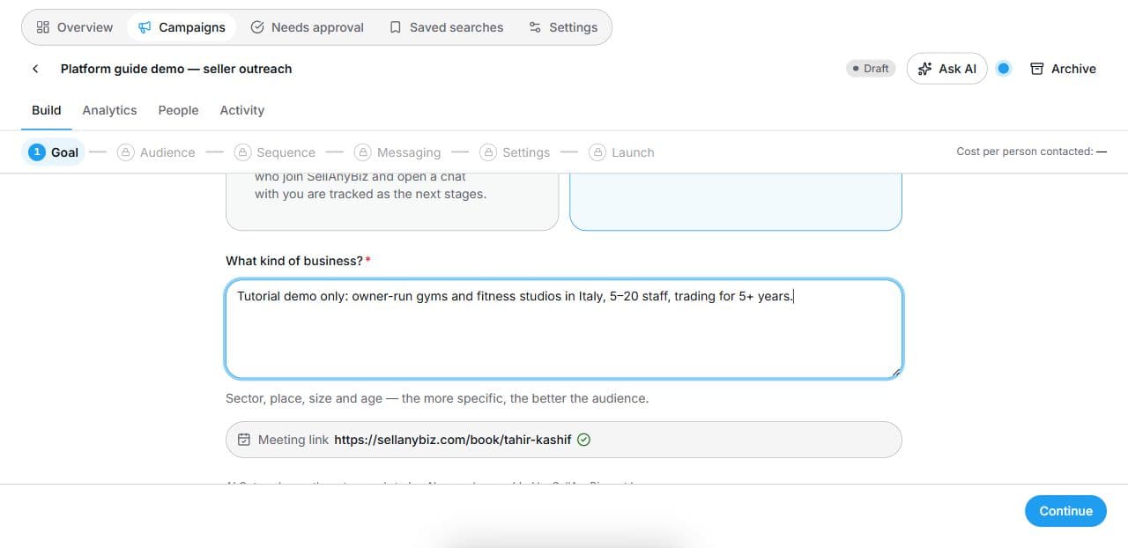Open the Overview section
The width and height of the screenshot is (1128, 548).
pos(75,27)
